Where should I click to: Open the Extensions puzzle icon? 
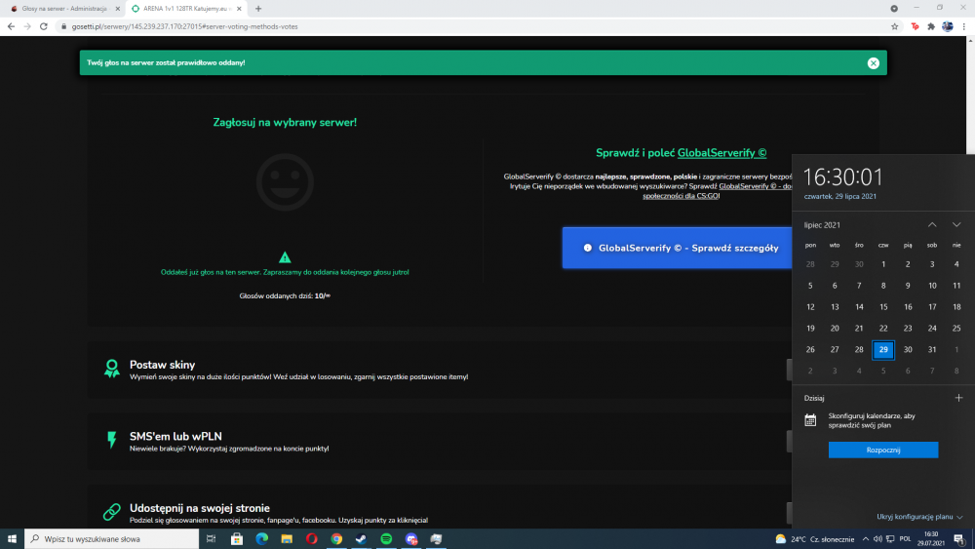931,26
